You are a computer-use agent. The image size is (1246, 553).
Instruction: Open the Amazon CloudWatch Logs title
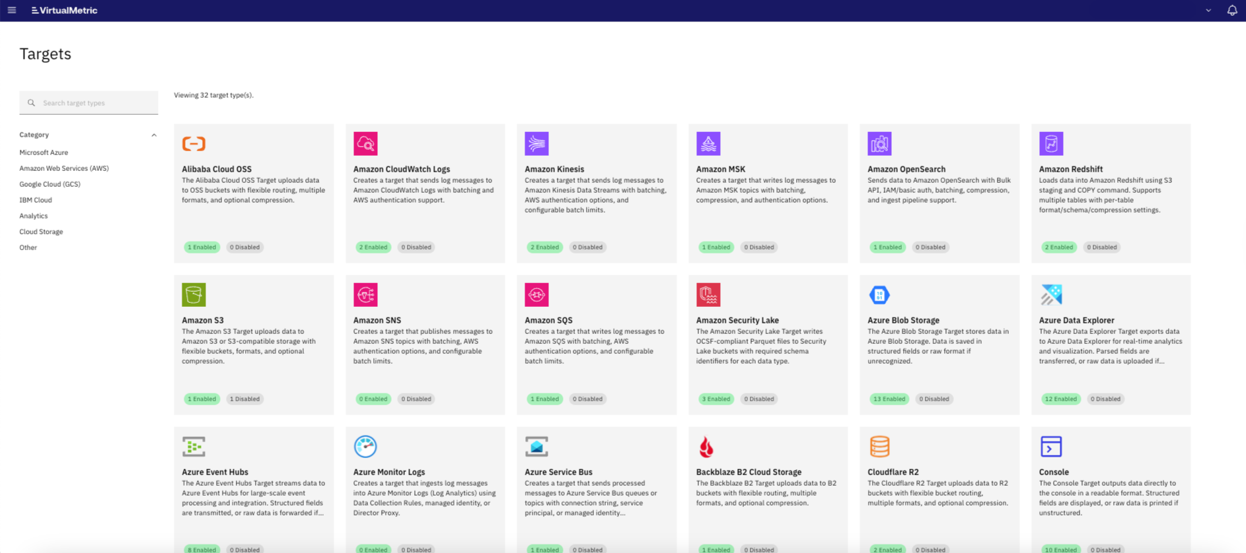(402, 169)
